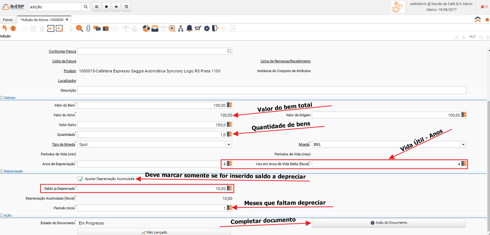Expand the Moeda BRL dropdown
The image size is (490, 235).
463,144
